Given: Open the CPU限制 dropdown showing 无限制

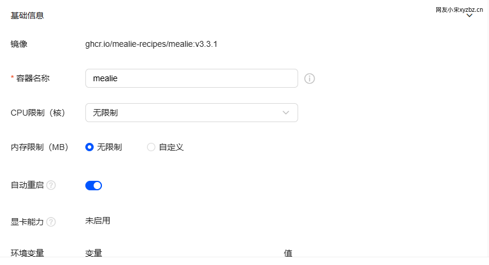Looking at the screenshot, I should click(191, 113).
